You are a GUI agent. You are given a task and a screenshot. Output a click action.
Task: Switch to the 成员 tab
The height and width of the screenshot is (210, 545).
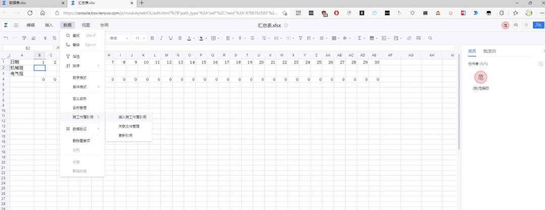click(472, 51)
